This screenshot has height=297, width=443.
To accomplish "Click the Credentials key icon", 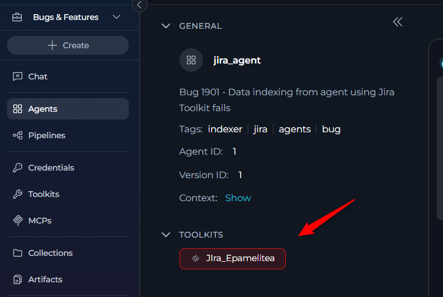I will coord(17,168).
